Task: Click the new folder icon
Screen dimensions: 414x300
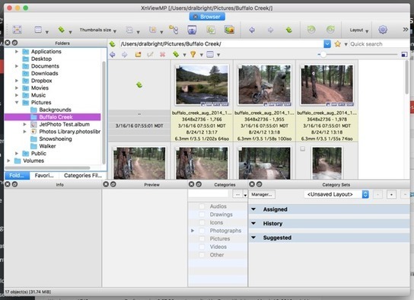Action: click(x=138, y=55)
